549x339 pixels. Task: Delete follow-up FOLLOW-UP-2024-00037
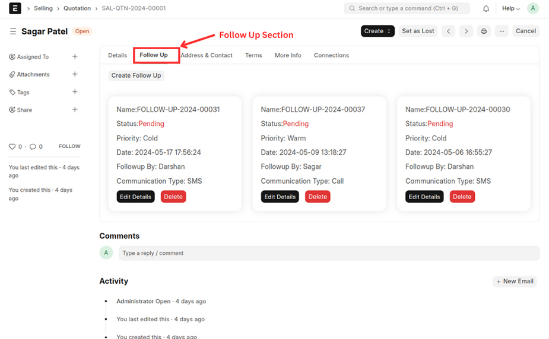point(318,197)
